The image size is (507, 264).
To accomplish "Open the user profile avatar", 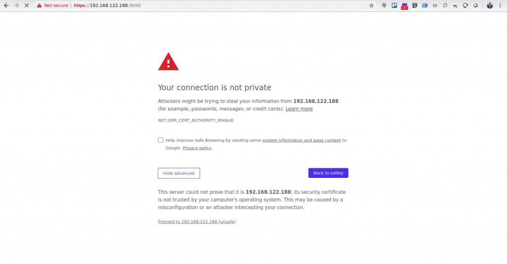I will point(490,5).
